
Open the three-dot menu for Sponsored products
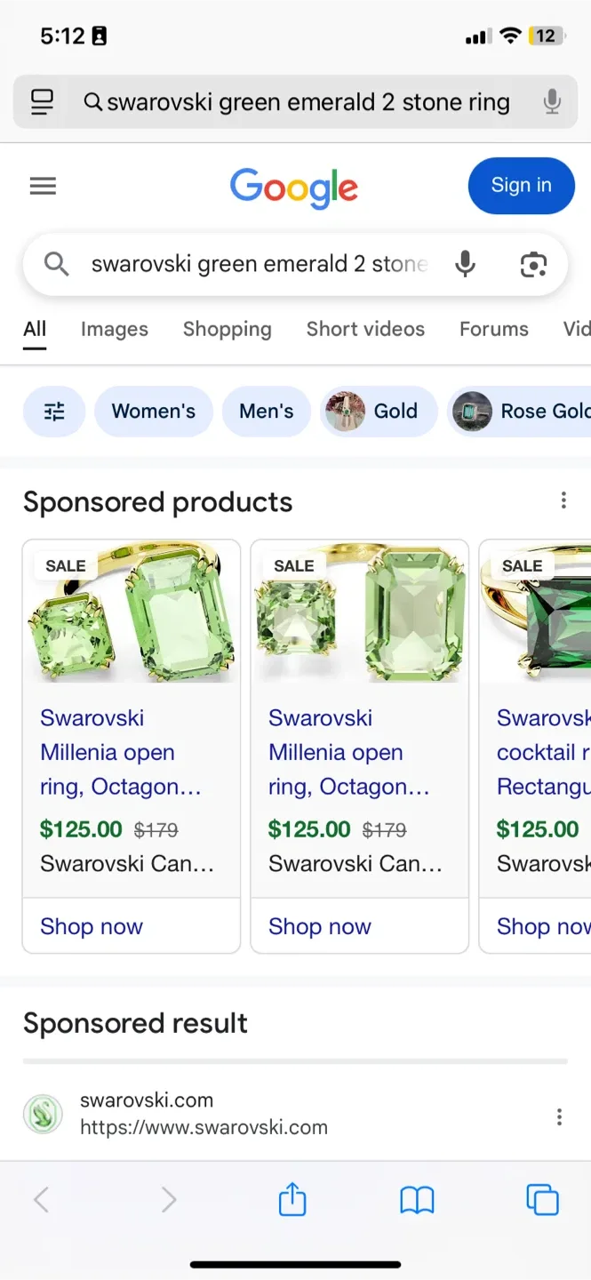point(563,500)
